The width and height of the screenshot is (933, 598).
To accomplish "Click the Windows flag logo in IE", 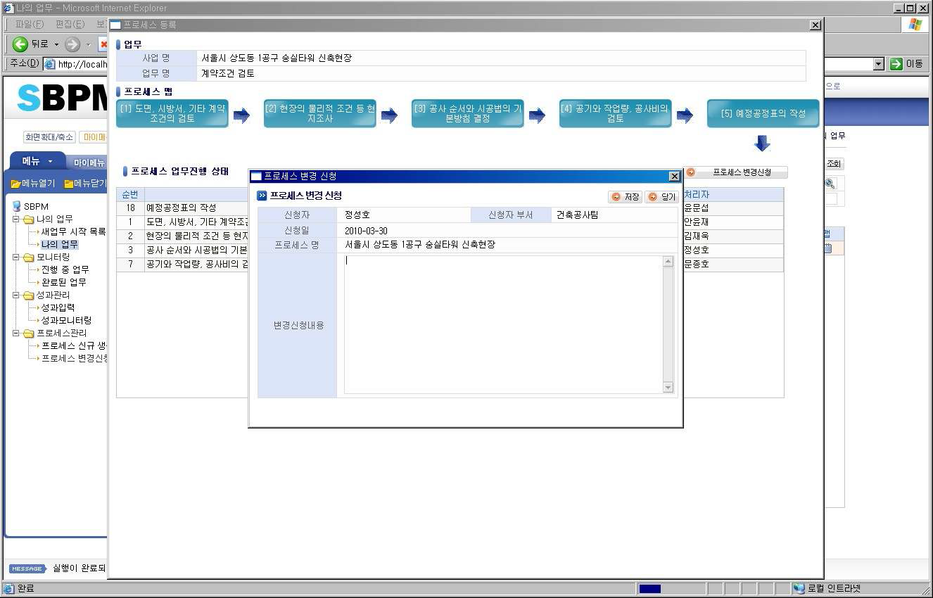I will (915, 25).
